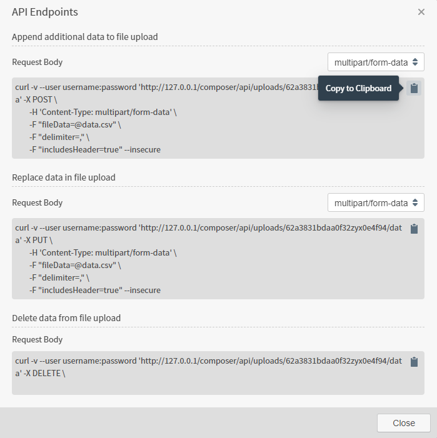Click the Replace data in file upload heading

(x=64, y=177)
